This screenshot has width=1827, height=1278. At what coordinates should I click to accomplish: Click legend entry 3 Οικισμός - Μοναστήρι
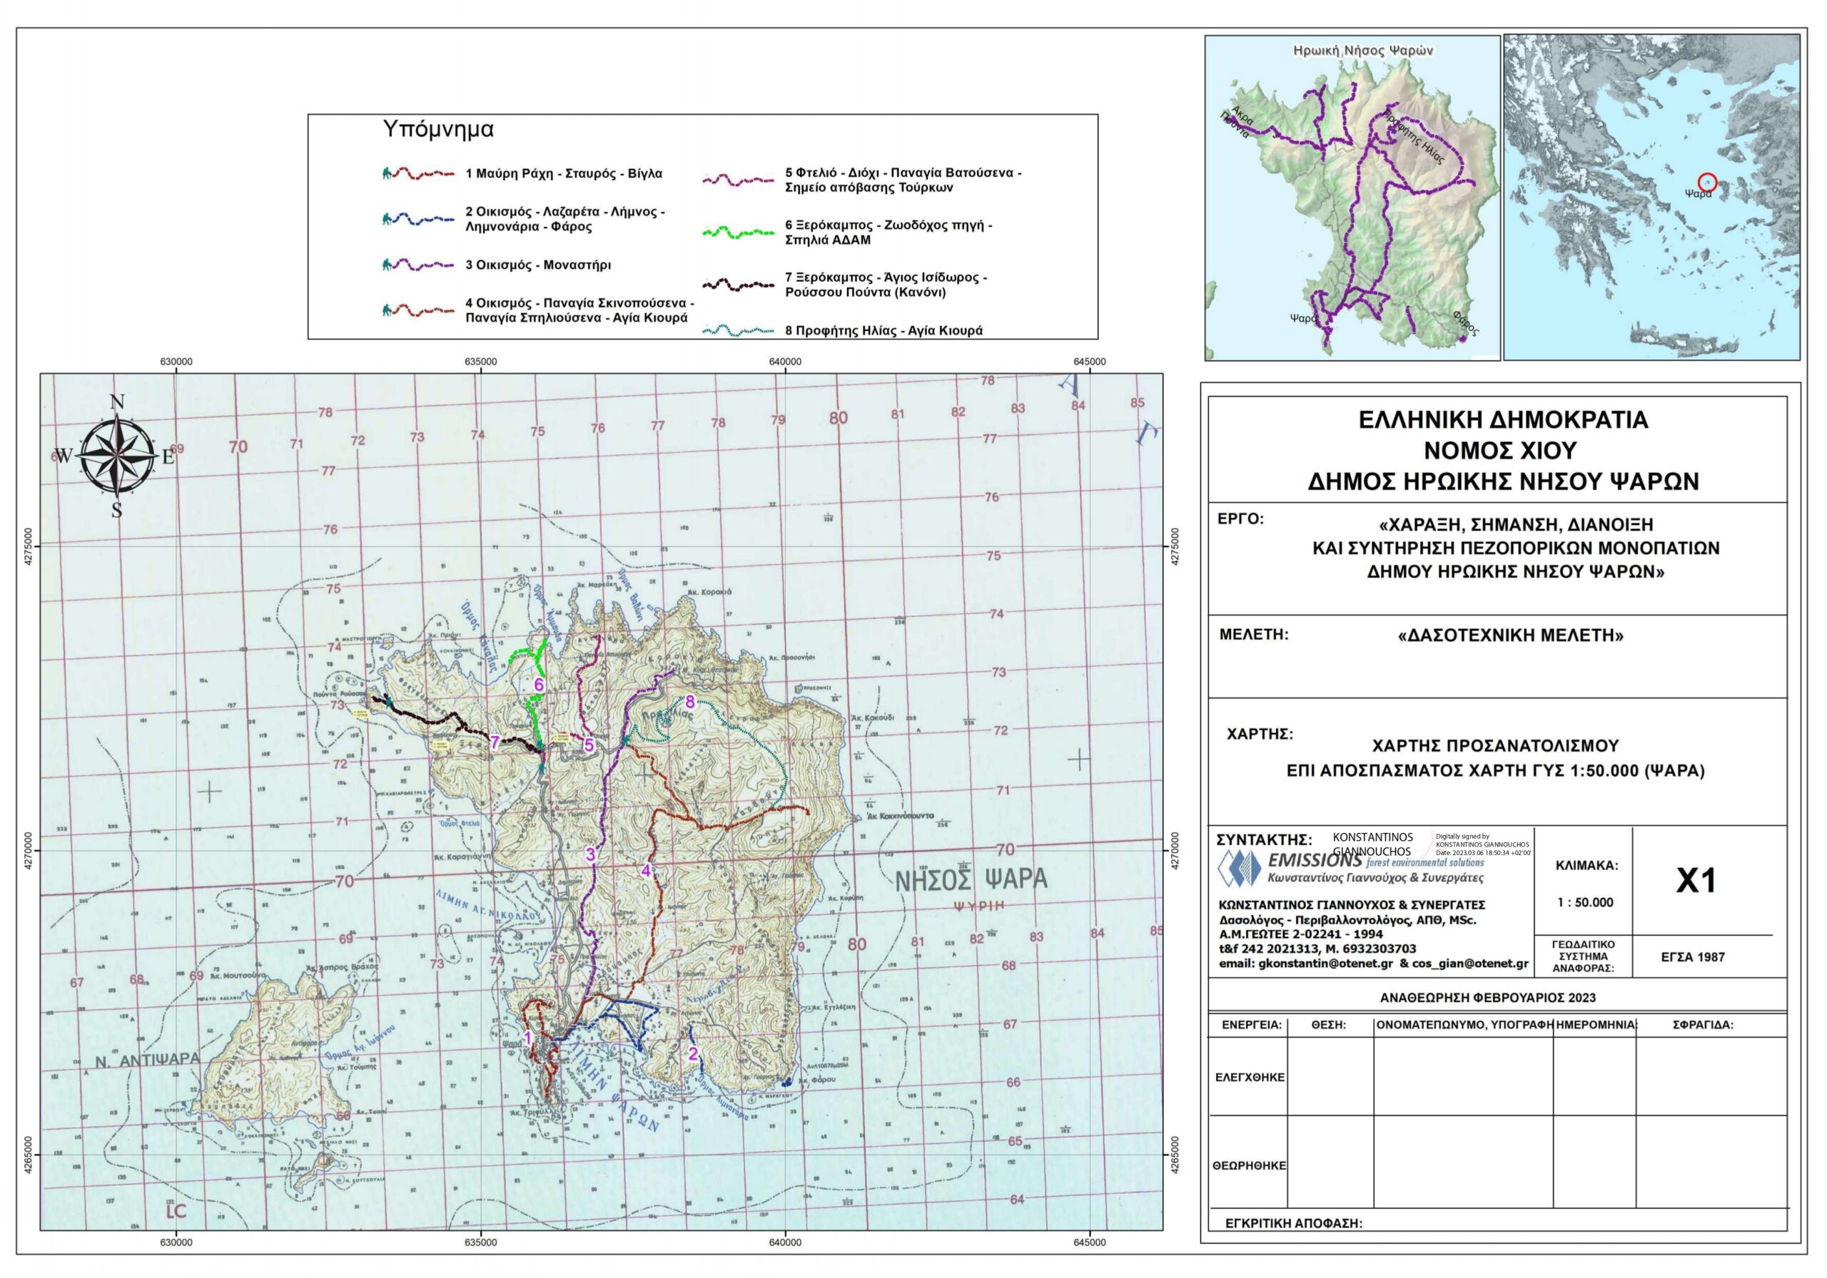click(538, 265)
